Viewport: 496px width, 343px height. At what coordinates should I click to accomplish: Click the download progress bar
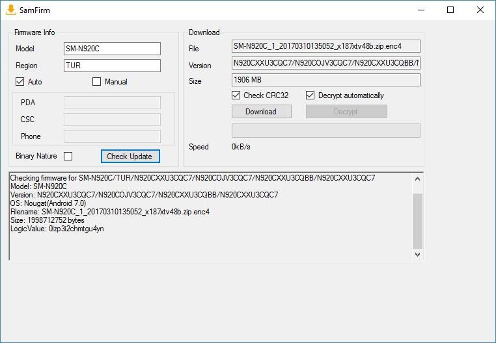tap(326, 130)
